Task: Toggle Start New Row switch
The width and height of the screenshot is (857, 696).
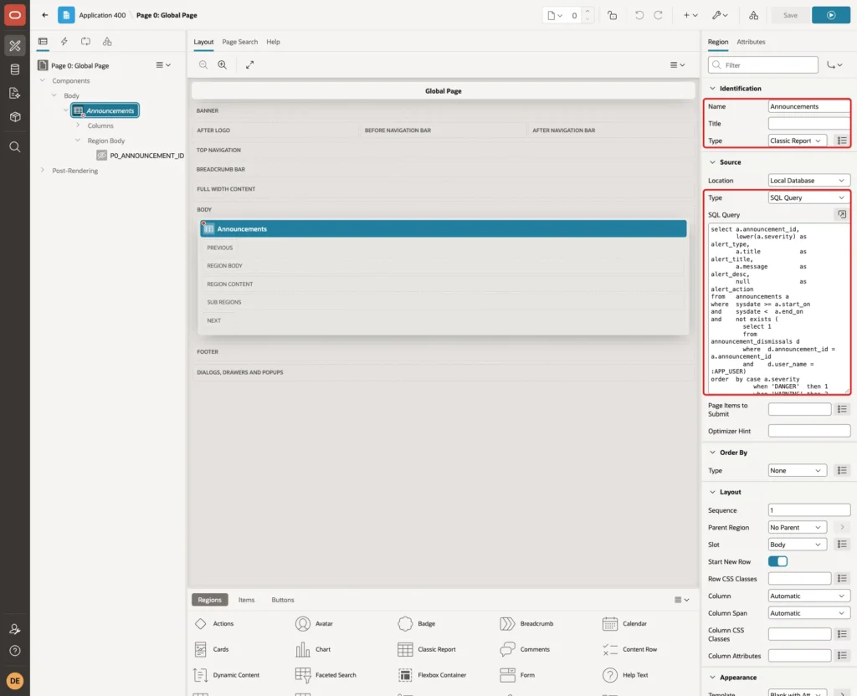Action: pyautogui.click(x=777, y=561)
